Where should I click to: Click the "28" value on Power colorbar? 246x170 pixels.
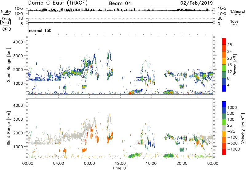tap(229, 45)
